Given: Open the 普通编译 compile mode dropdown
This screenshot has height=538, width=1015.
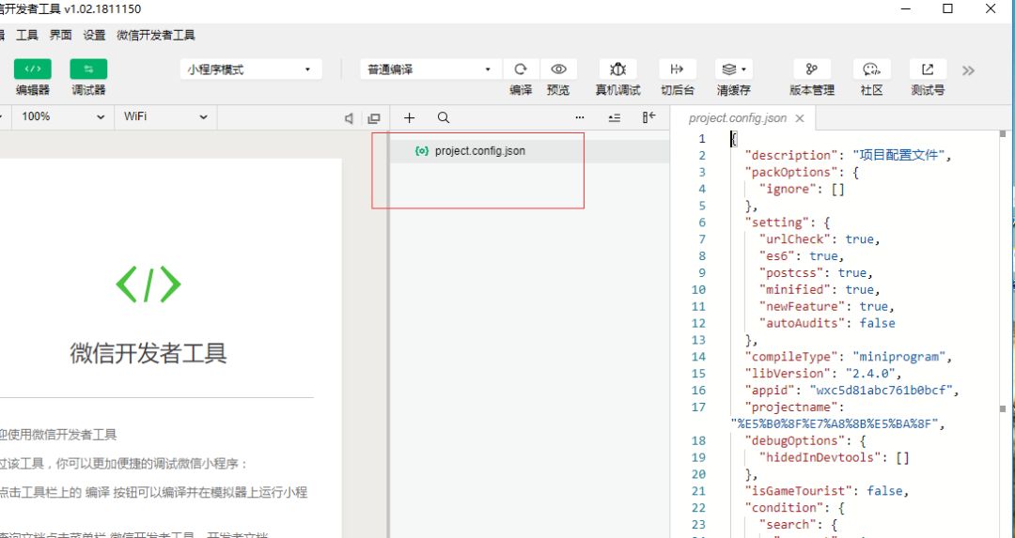Looking at the screenshot, I should (x=430, y=69).
